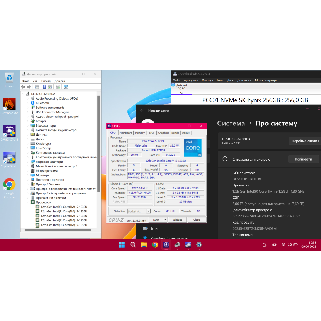
Task: Click the CPU-Z Tools button
Action: click(156, 220)
